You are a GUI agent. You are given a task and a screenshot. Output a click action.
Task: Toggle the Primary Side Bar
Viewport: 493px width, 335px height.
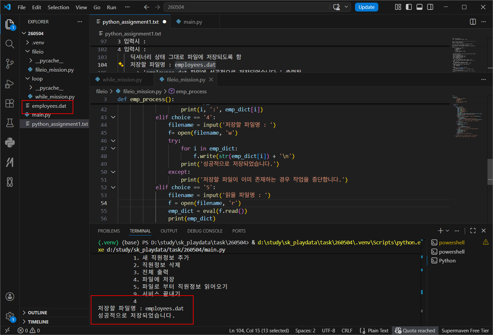409,7
